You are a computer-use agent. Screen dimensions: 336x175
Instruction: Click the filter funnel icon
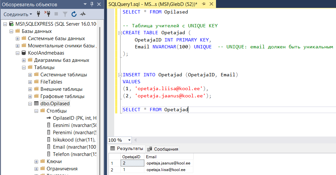tap(65, 14)
